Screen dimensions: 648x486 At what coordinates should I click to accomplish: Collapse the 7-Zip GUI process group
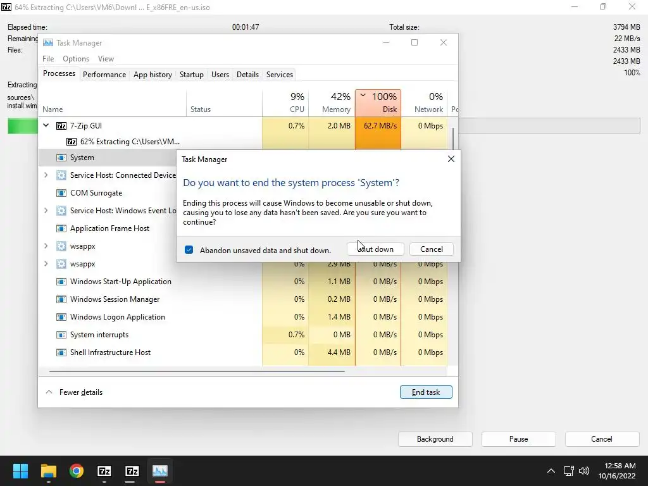(46, 125)
